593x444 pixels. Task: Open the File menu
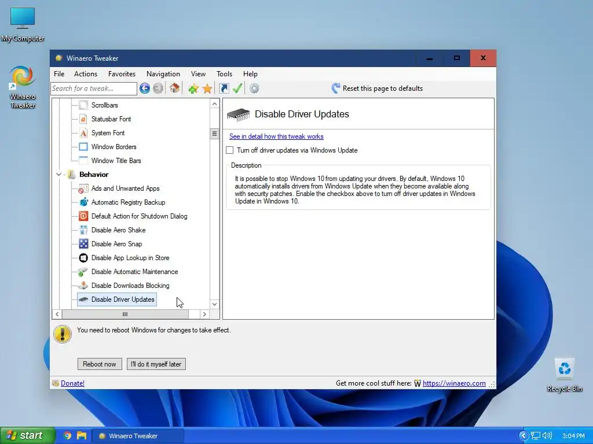59,74
